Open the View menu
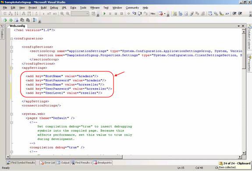The image size is (252, 171). point(22,7)
